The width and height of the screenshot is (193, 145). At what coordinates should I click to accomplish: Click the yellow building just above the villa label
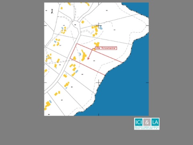pos(97,44)
